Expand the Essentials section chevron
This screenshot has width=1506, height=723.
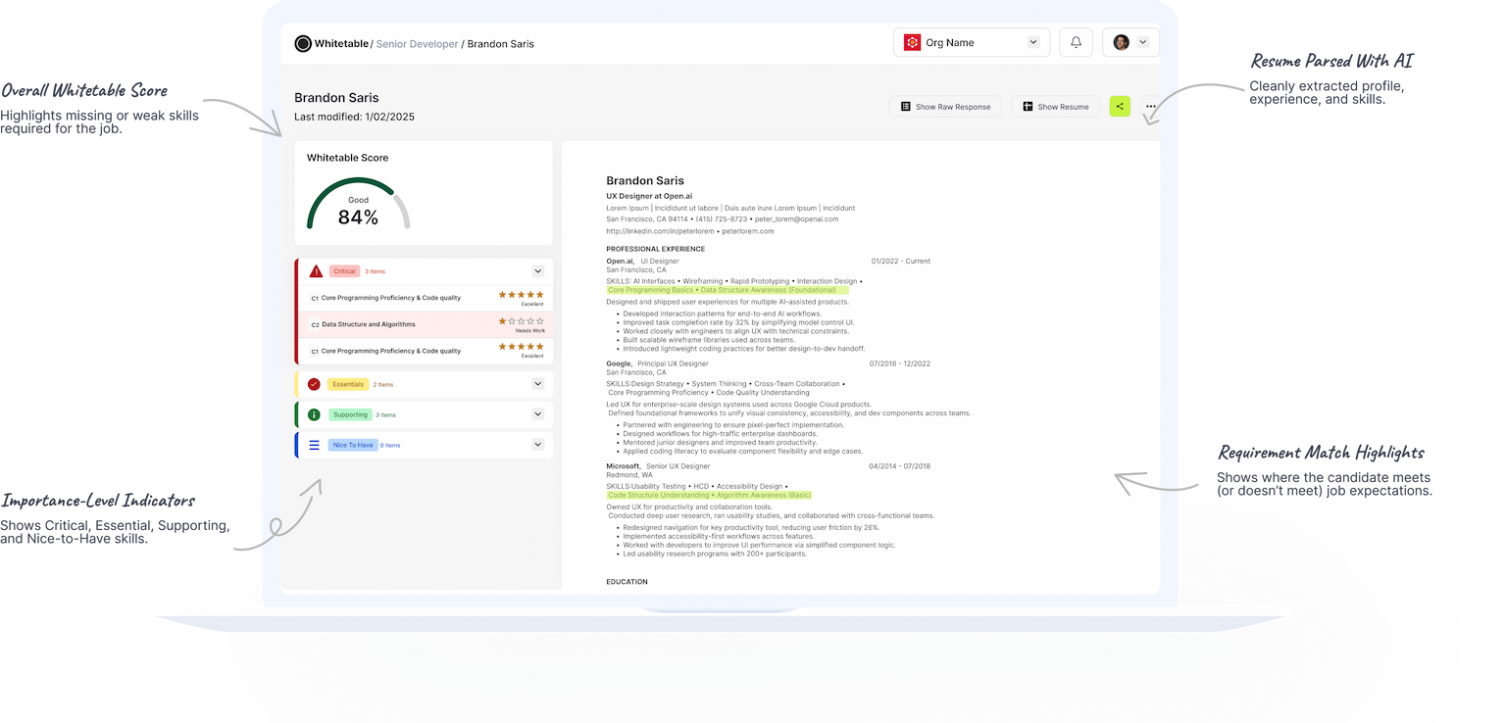pos(537,384)
